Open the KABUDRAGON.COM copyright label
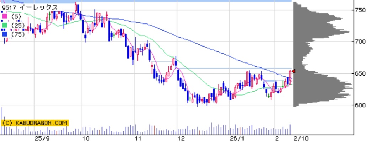The width and height of the screenshot is (376, 147). (34, 123)
